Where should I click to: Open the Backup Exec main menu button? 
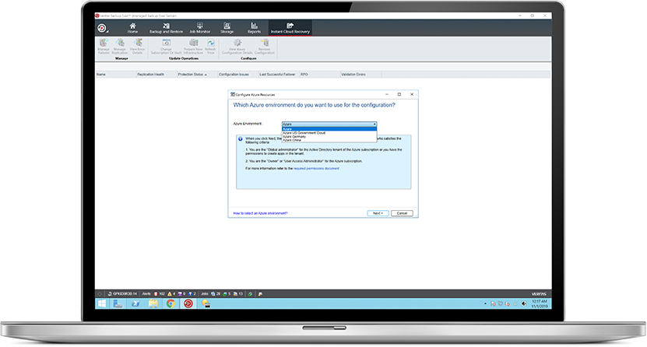(x=102, y=28)
